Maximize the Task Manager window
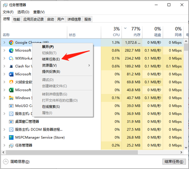189x169 pixels. [169, 5]
